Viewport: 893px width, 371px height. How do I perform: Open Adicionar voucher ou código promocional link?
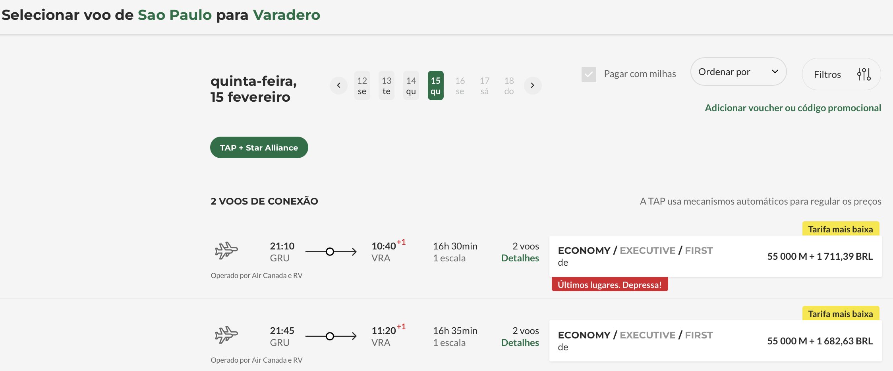click(793, 108)
